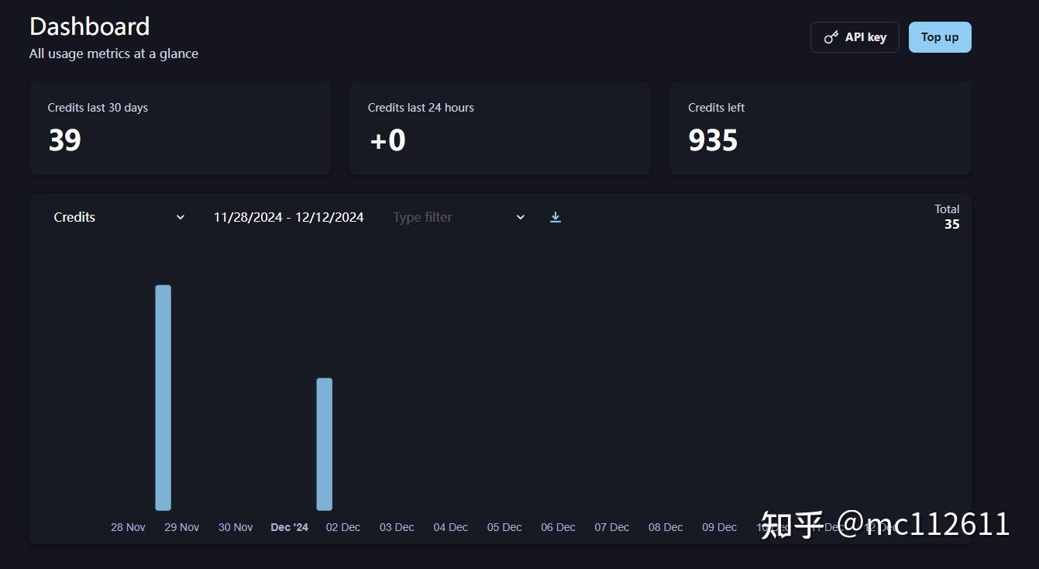
Task: Select the 02 Dec usage bar
Action: pos(323,442)
